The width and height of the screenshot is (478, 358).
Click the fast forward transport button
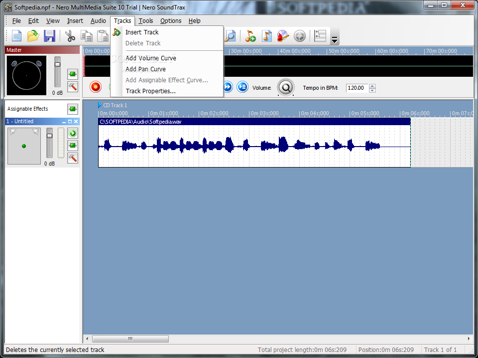click(x=228, y=87)
